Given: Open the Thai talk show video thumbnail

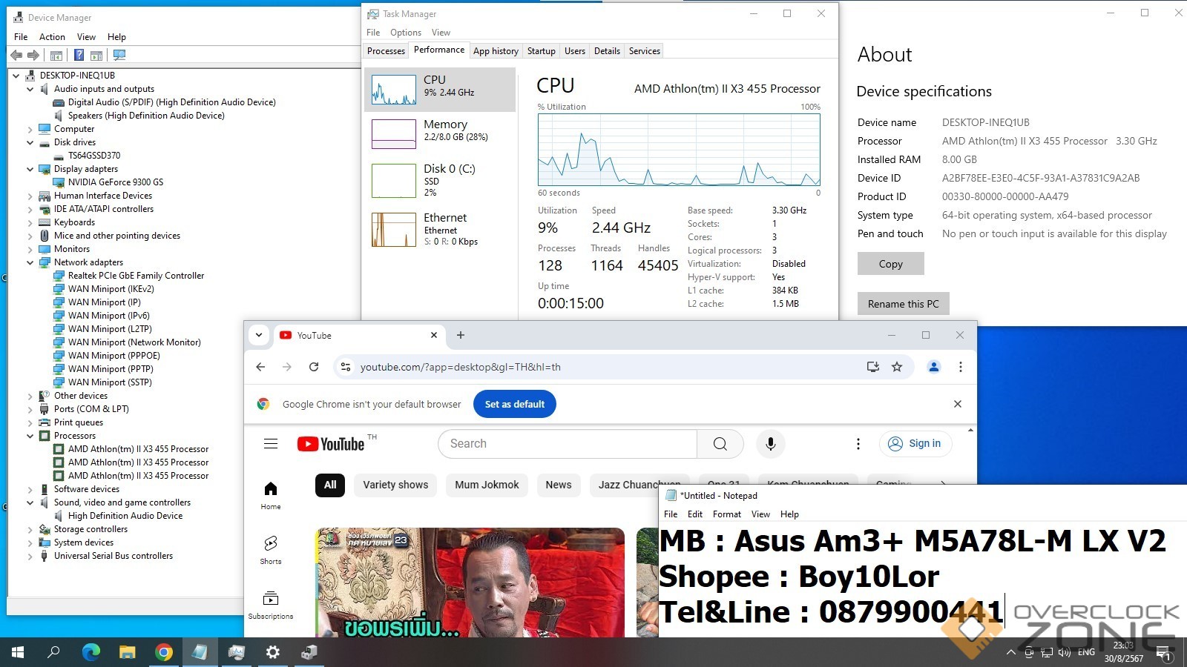Looking at the screenshot, I should click(470, 583).
